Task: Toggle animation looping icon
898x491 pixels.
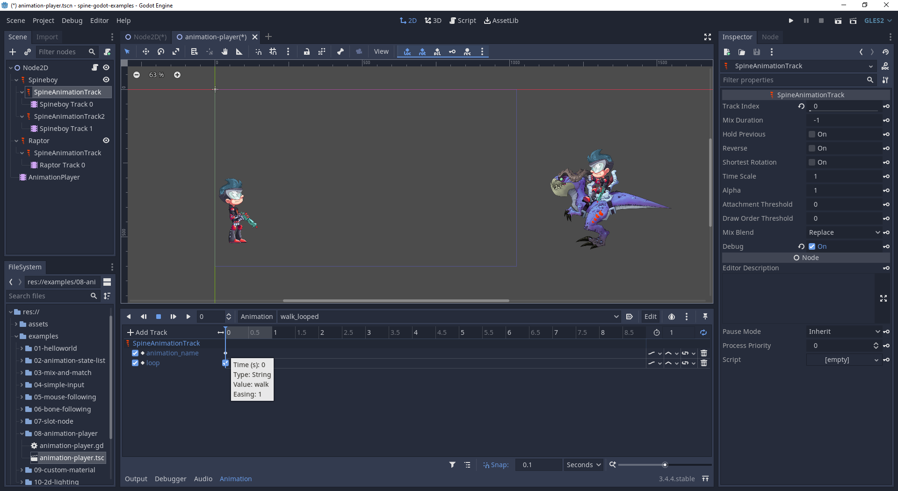Action: click(703, 332)
